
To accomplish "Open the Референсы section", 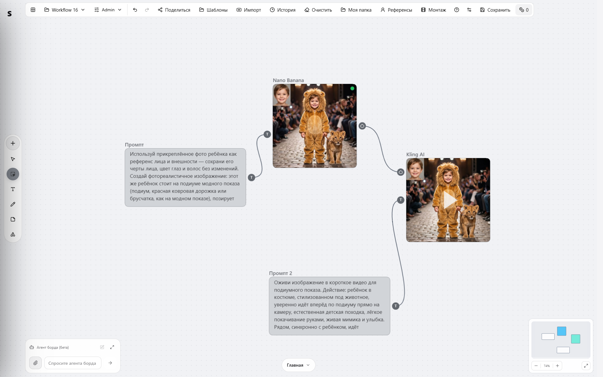I will 396,10.
